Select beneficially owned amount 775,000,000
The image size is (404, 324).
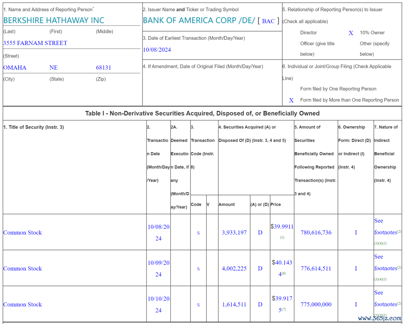coord(316,305)
